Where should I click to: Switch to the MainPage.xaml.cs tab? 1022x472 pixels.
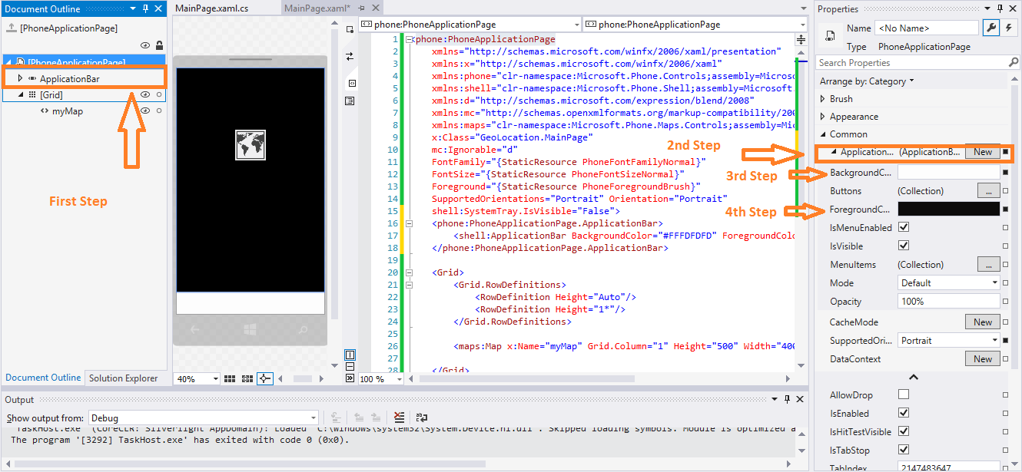pos(212,8)
